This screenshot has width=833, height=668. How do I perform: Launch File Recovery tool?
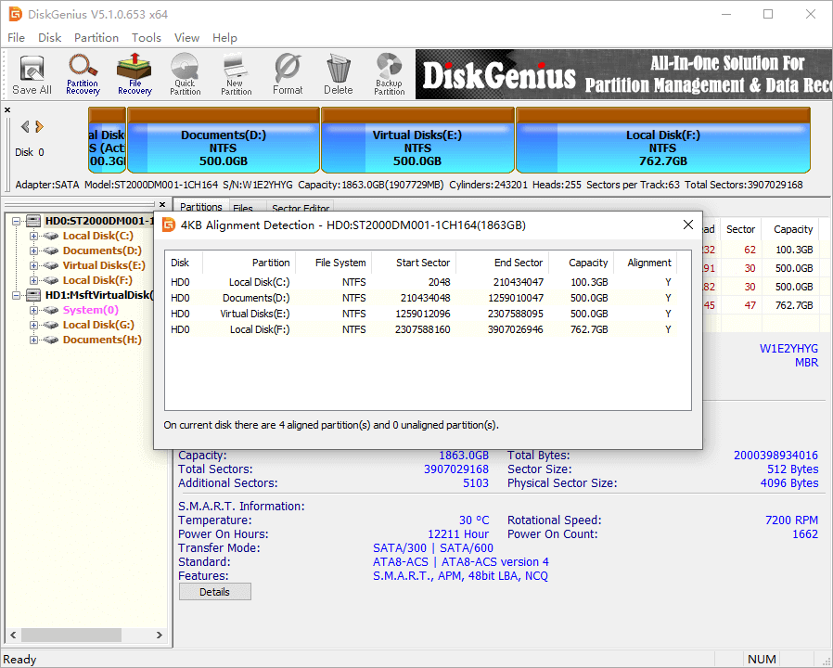click(135, 74)
